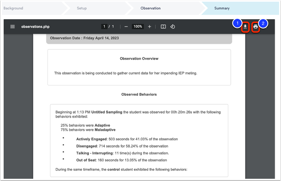The height and width of the screenshot is (181, 281).
Task: Switch to the Observation step
Action: click(x=150, y=8)
